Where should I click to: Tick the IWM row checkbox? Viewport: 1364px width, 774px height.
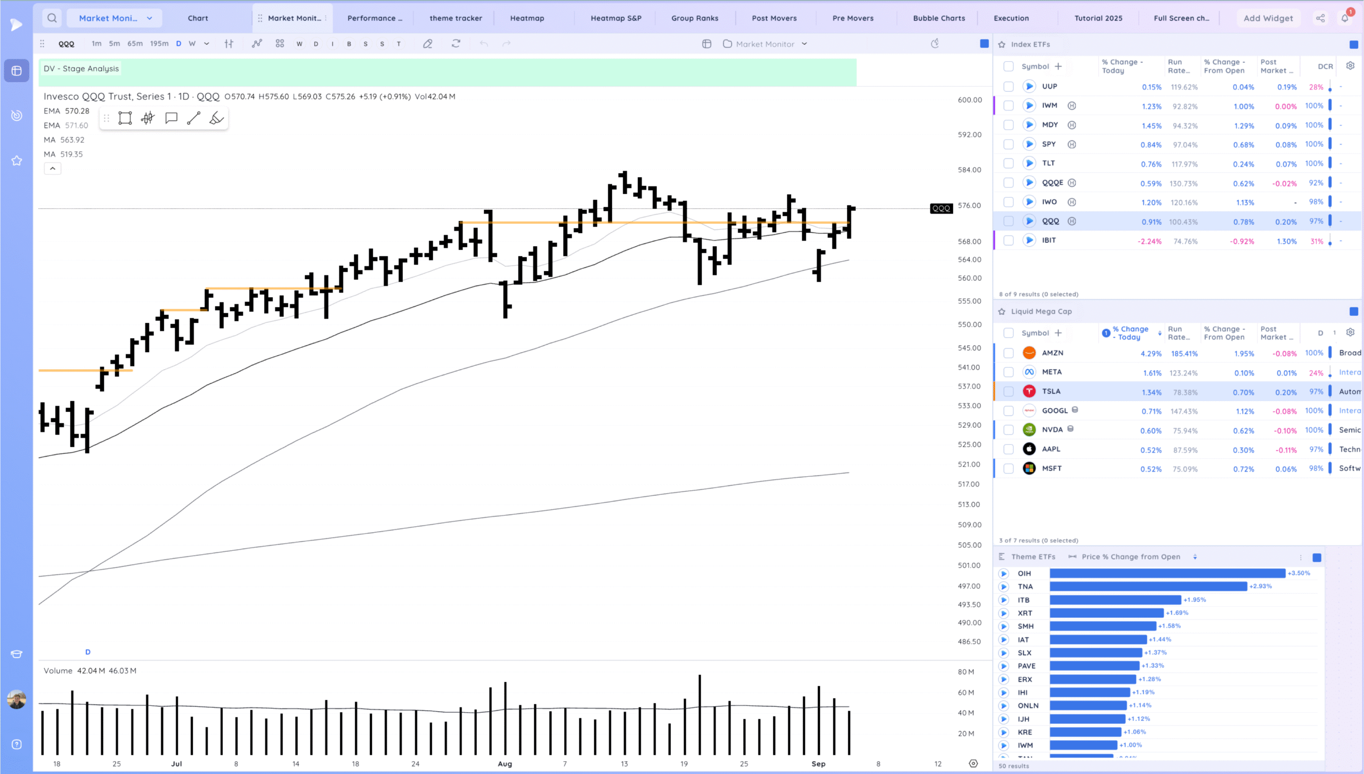[1008, 105]
